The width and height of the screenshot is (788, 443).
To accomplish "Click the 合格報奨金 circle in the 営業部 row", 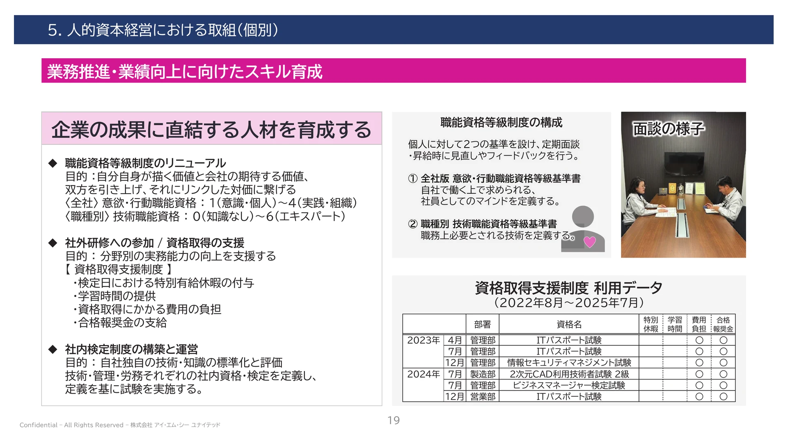I will click(x=724, y=397).
